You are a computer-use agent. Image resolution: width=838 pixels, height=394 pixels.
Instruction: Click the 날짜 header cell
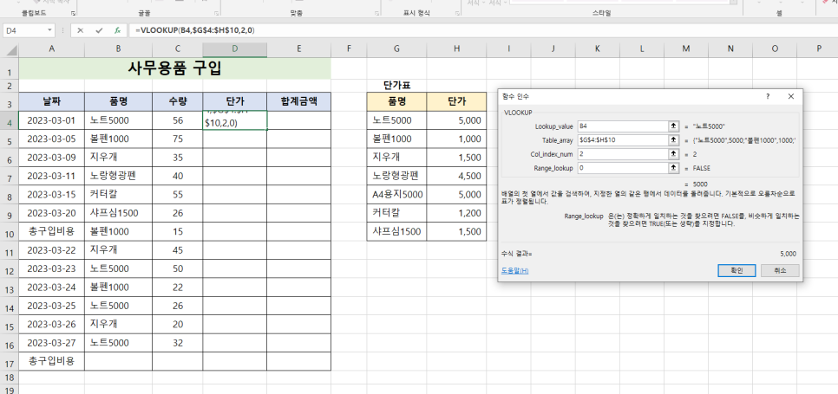click(x=51, y=101)
